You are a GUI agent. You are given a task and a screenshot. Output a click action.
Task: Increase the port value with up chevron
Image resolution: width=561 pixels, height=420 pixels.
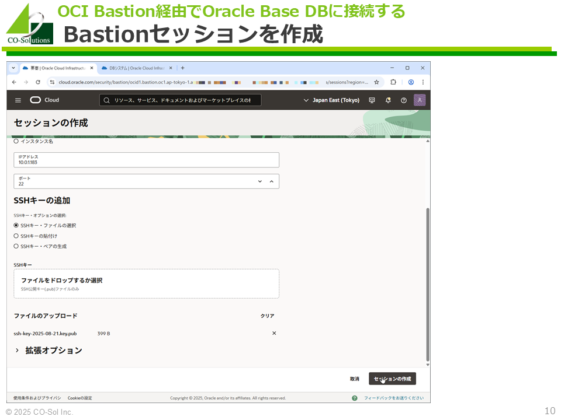click(272, 181)
